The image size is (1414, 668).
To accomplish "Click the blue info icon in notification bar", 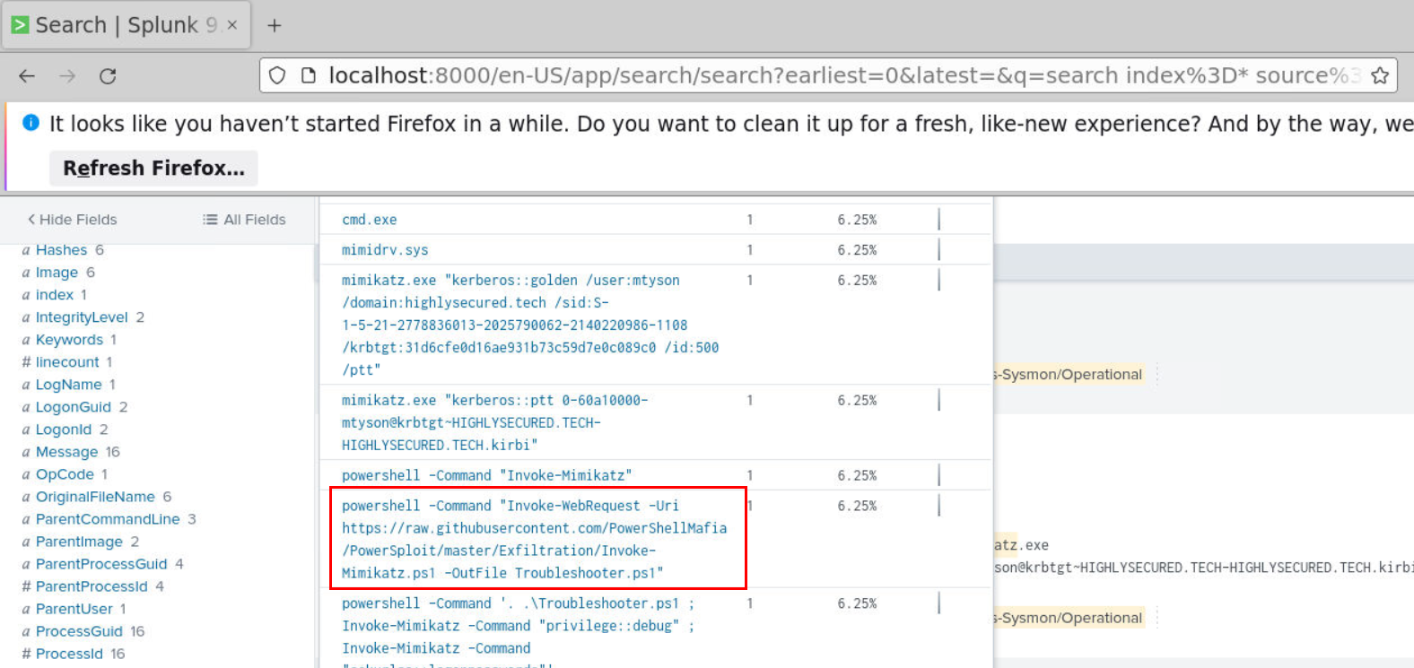I will [31, 123].
